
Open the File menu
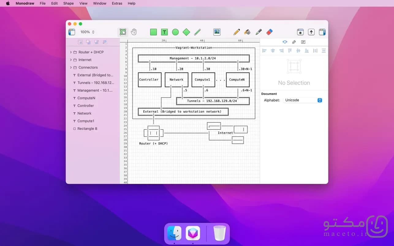click(43, 3)
